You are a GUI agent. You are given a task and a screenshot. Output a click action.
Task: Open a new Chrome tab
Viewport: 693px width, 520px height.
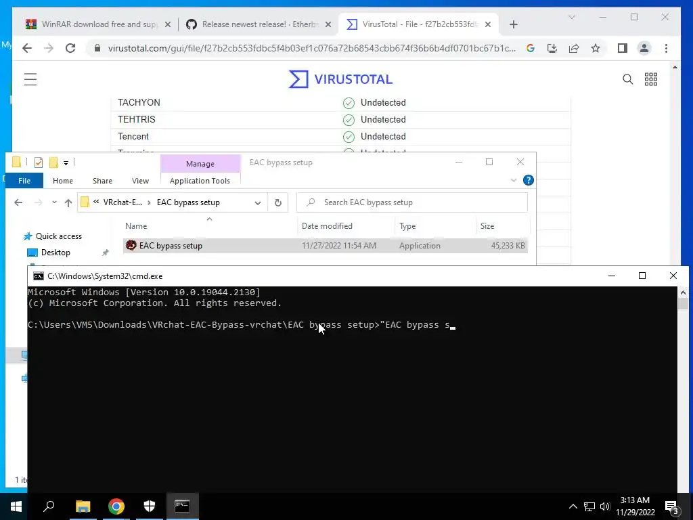(x=513, y=24)
